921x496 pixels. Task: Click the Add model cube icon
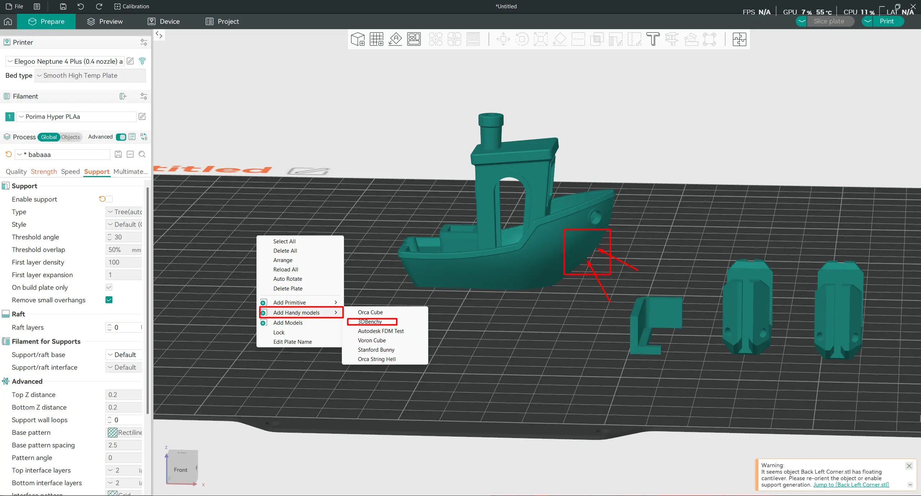point(358,39)
